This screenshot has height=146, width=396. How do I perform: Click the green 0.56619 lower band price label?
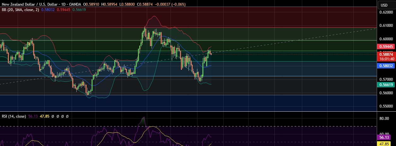386,85
